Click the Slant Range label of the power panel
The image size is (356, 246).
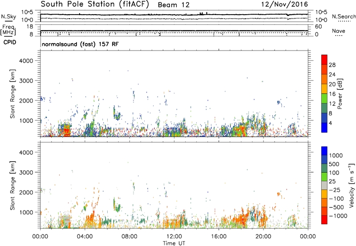[12, 94]
